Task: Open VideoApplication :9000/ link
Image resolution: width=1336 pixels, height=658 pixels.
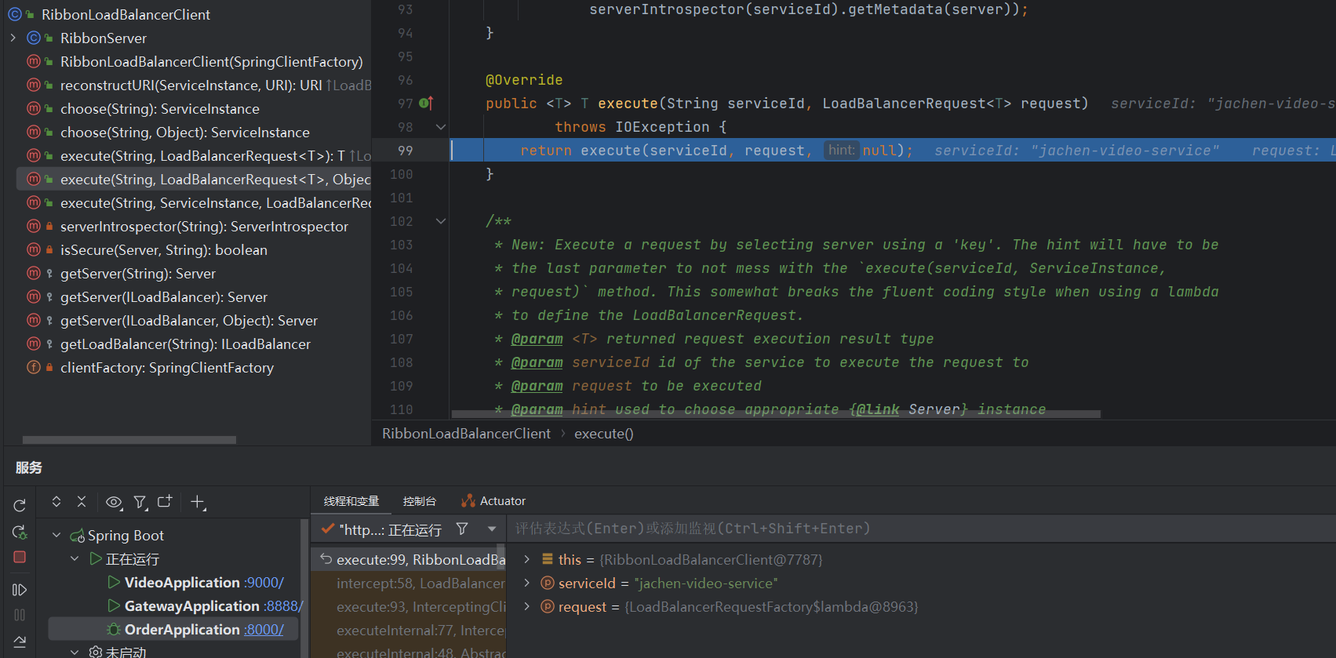Action: coord(264,583)
